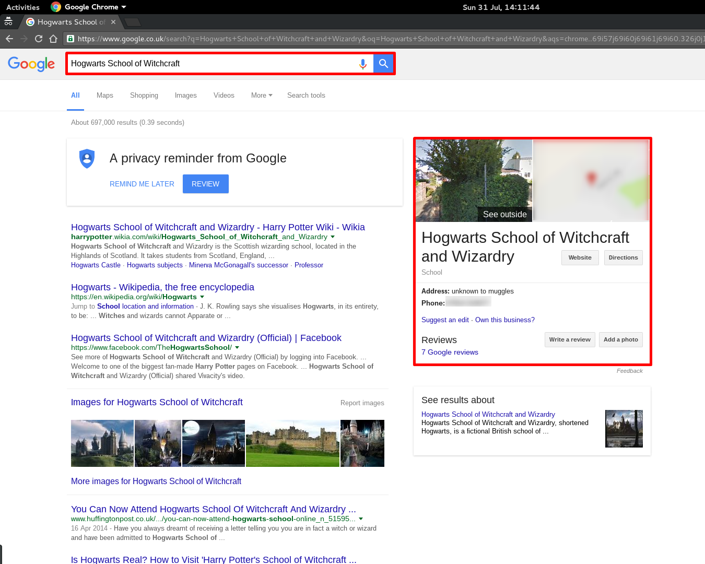Click Write a review button
This screenshot has width=705, height=564.
(570, 339)
